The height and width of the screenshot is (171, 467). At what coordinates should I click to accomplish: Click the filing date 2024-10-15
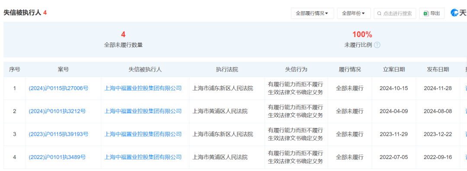[x=394, y=88]
